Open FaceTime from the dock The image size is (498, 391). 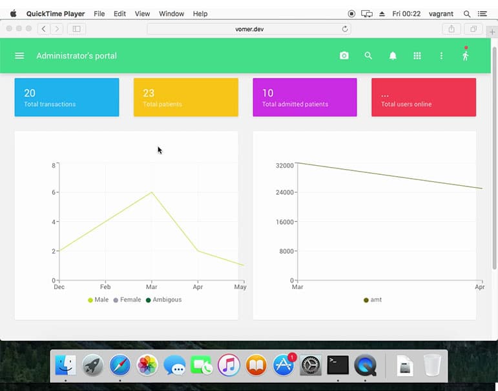[202, 365]
